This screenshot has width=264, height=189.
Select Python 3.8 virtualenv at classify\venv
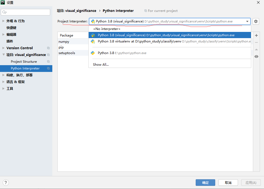[170, 41]
